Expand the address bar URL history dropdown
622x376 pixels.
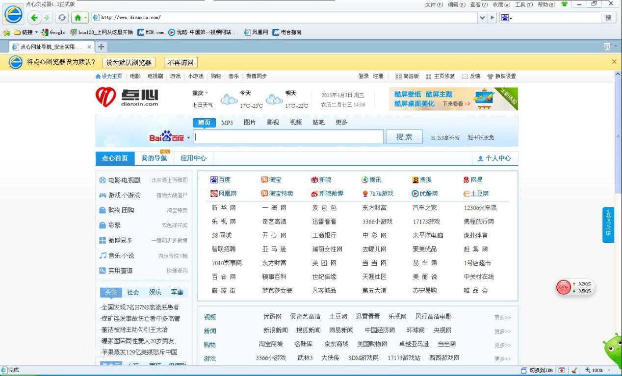point(482,18)
